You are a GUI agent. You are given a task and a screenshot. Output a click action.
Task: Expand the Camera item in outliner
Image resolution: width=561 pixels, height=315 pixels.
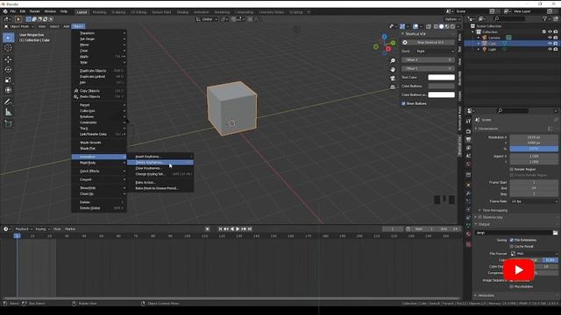point(479,38)
